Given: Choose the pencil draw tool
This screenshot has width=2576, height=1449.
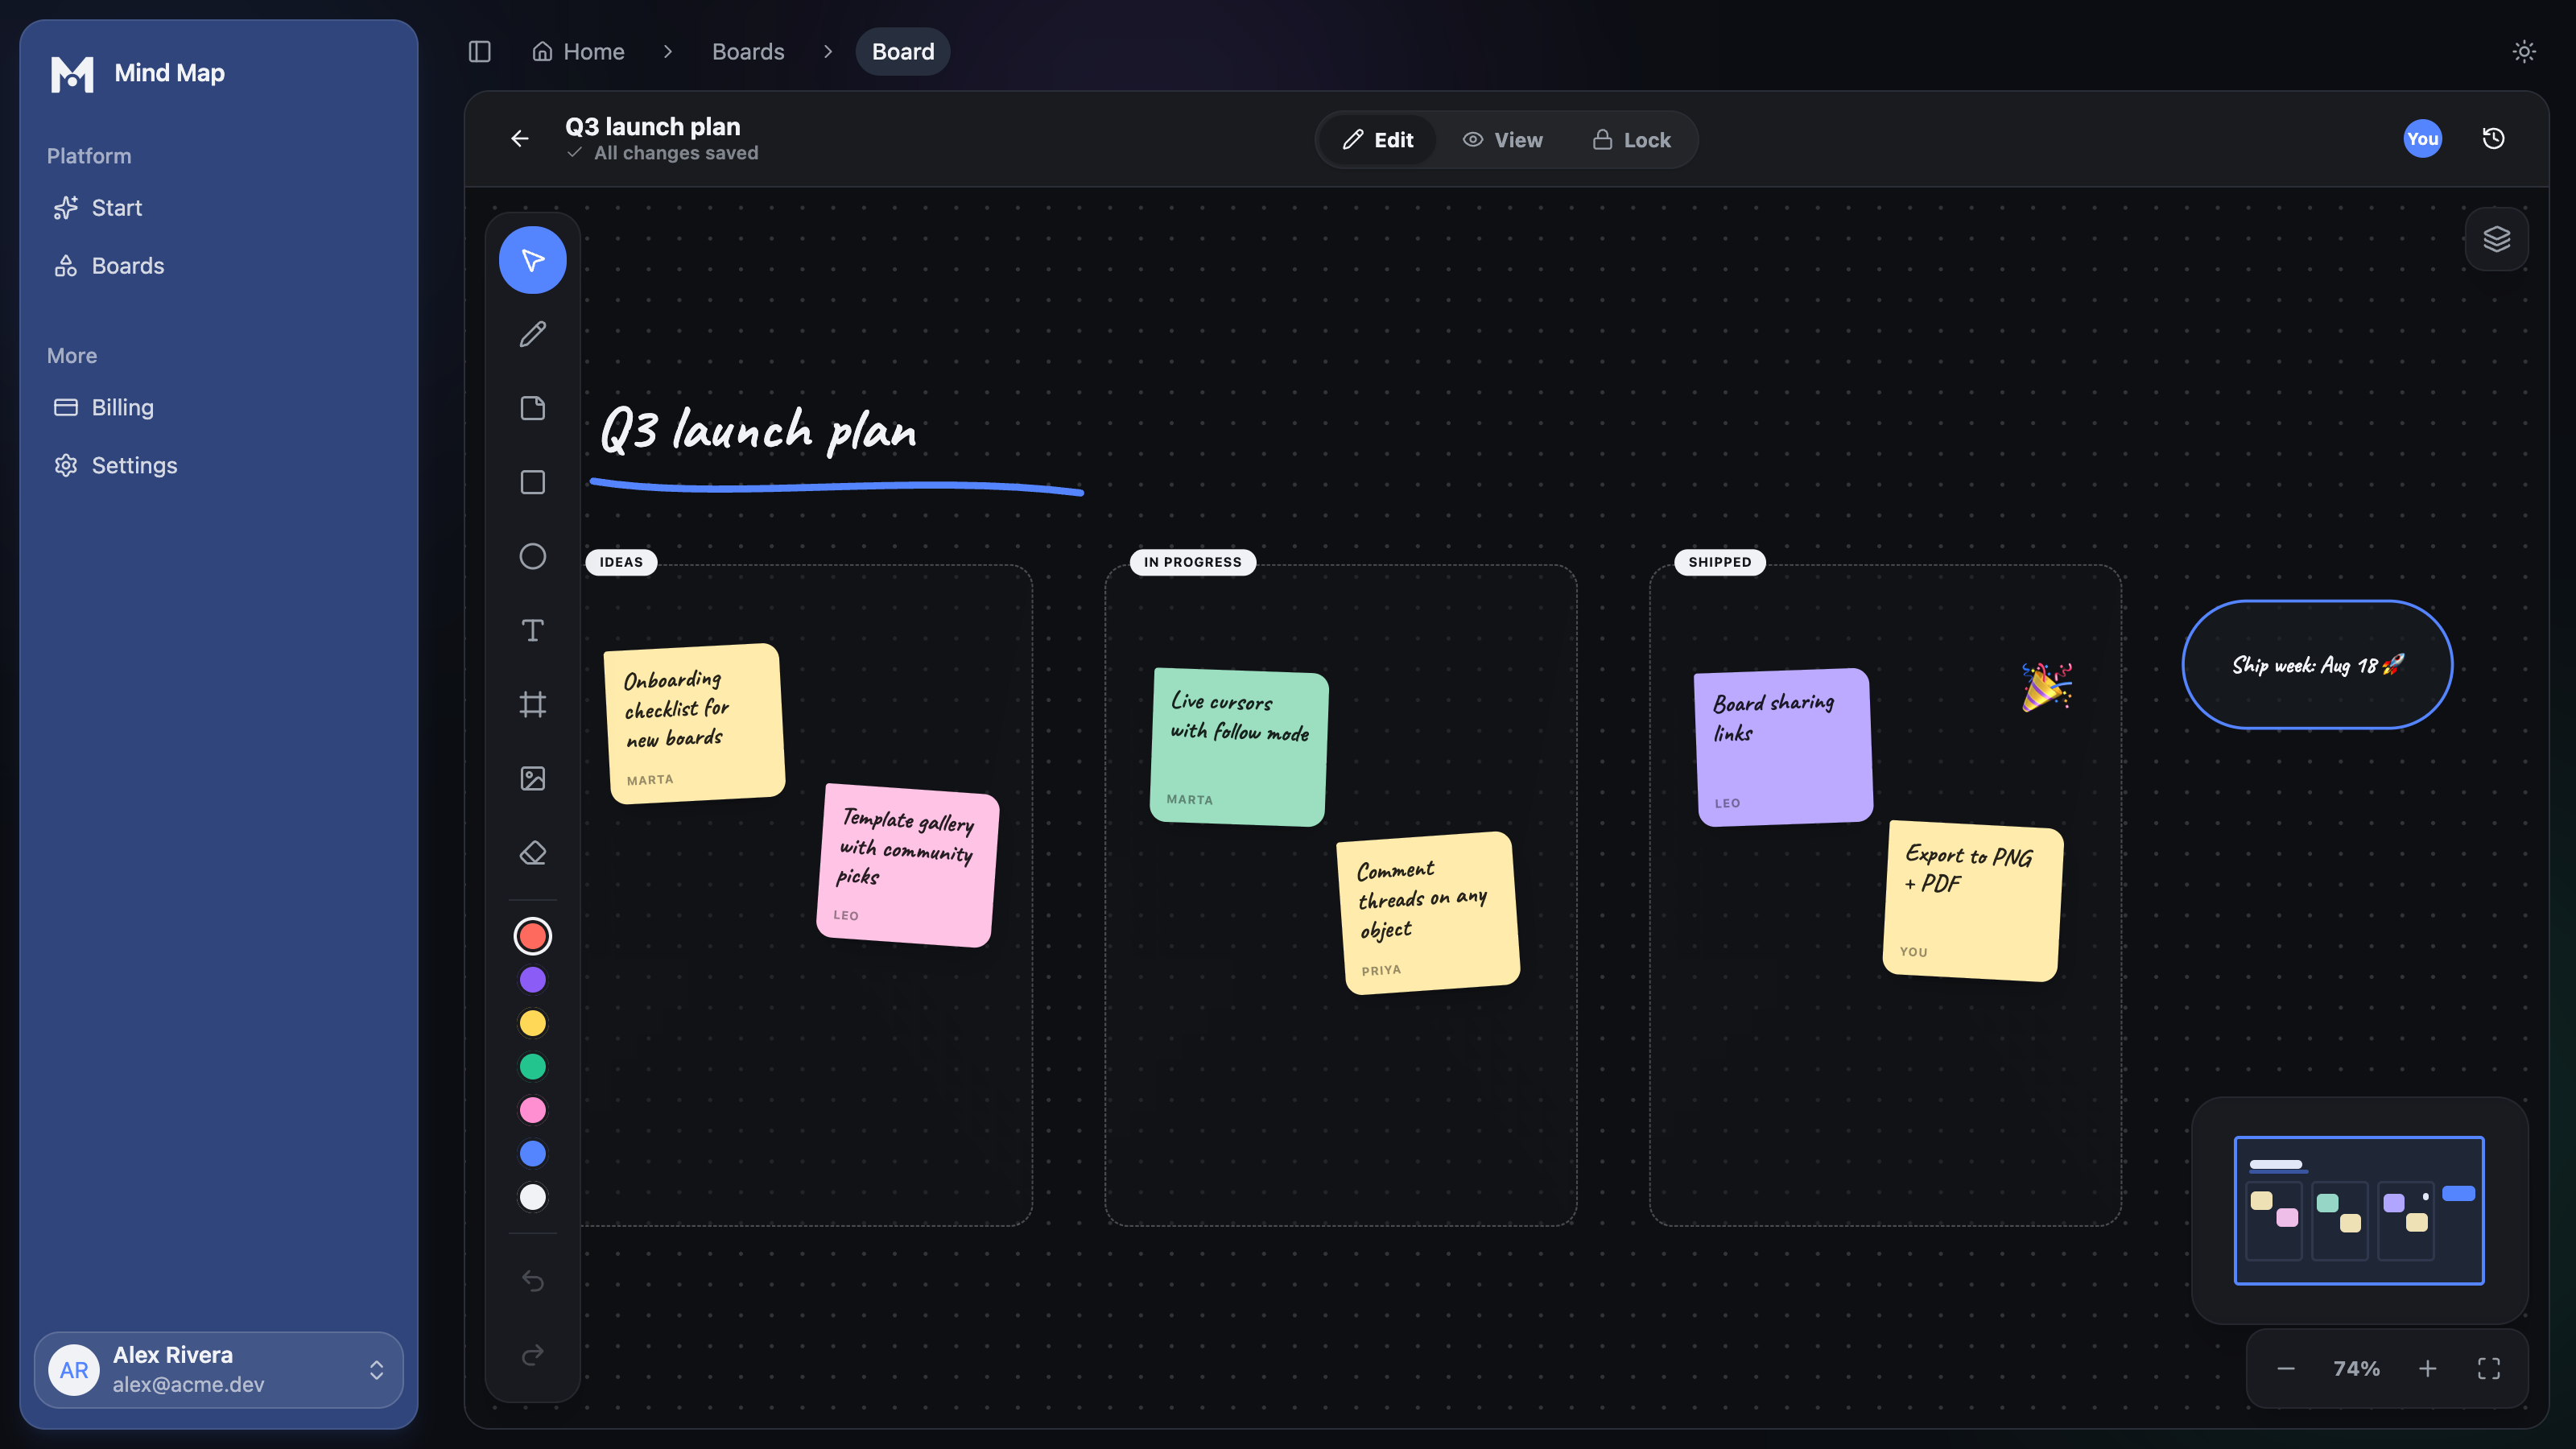Looking at the screenshot, I should pyautogui.click(x=532, y=334).
